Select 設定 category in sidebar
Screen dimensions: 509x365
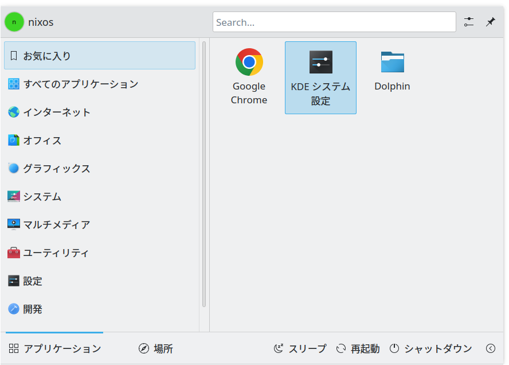tap(100, 281)
